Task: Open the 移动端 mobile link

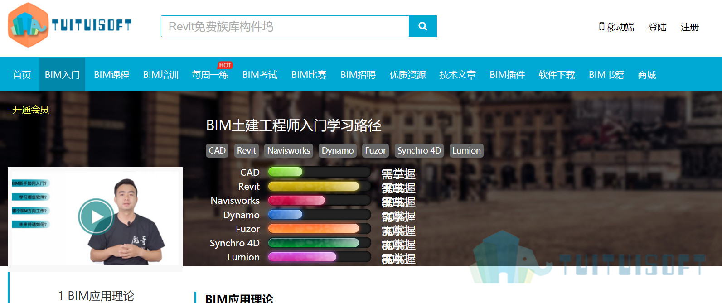Action: coord(616,27)
